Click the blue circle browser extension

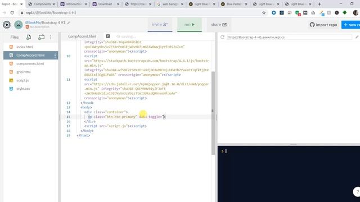coord(274,13)
